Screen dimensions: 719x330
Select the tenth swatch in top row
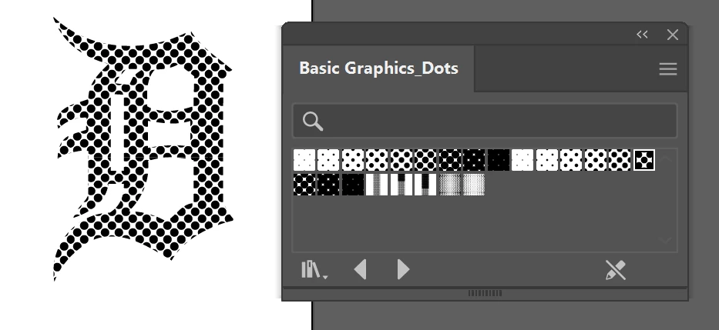click(x=522, y=160)
